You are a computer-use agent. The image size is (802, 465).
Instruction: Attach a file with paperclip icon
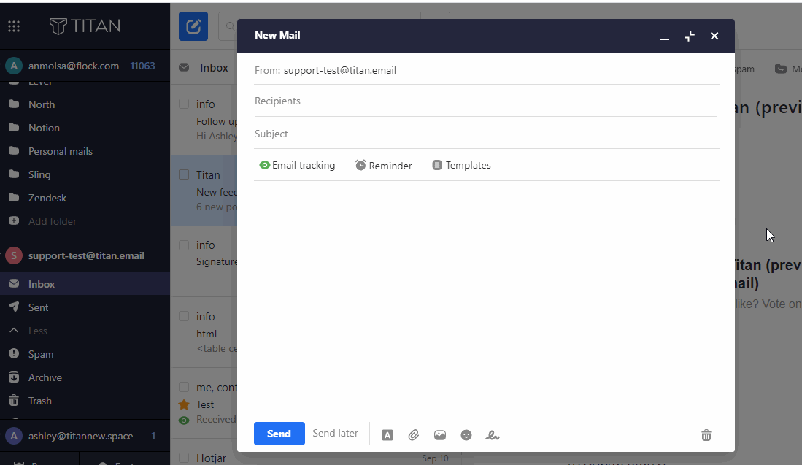click(413, 435)
